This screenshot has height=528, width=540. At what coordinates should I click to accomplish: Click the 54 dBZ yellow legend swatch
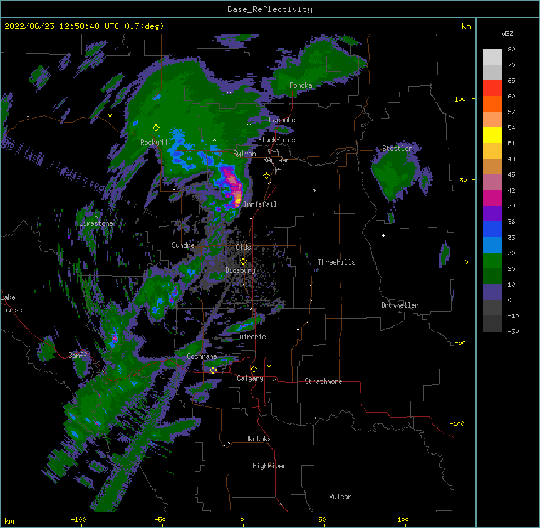pyautogui.click(x=492, y=135)
